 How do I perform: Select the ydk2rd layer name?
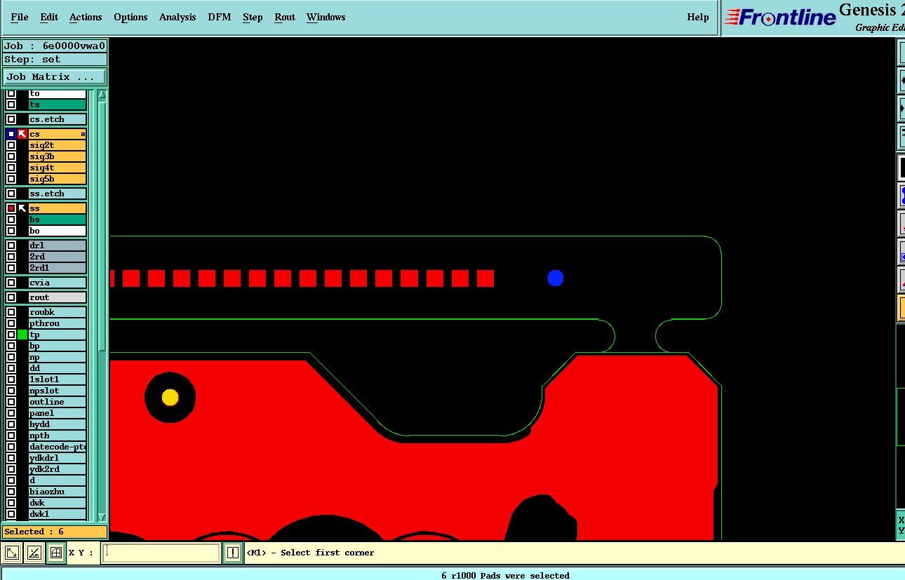click(58, 469)
